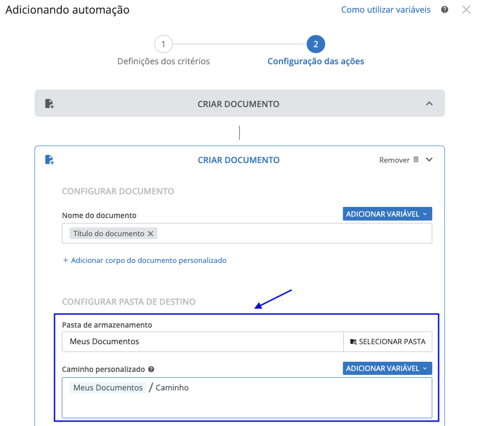Click the help question mark icon in header

click(x=444, y=10)
